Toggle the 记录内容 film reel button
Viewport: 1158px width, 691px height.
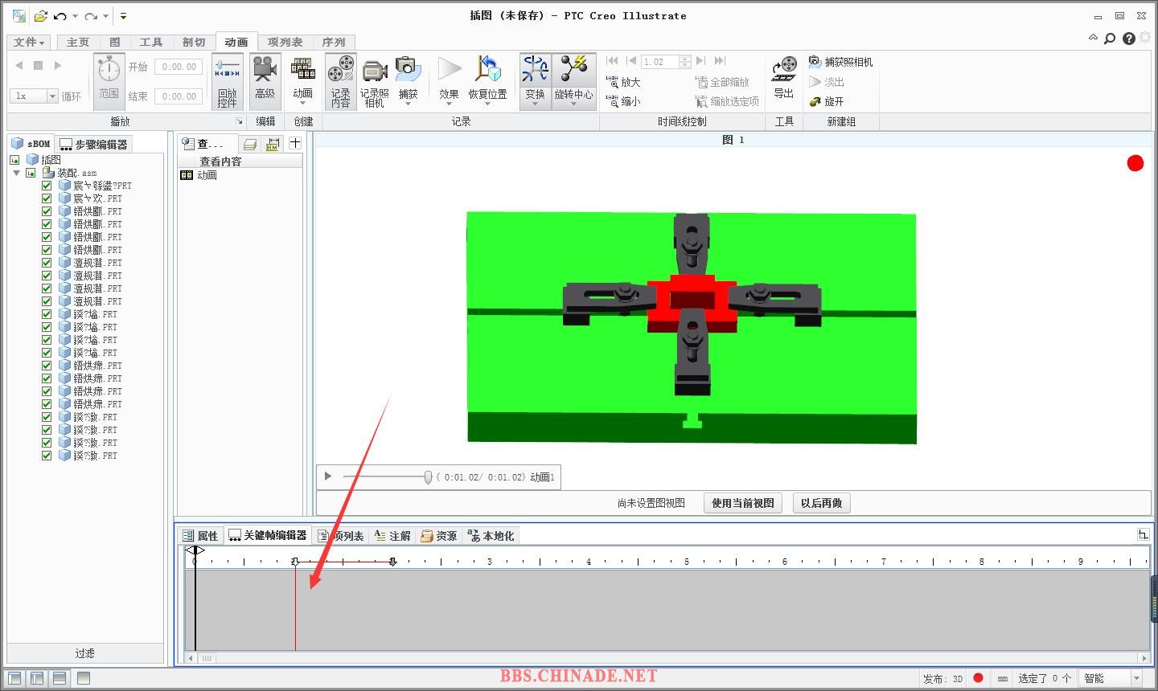click(x=341, y=82)
